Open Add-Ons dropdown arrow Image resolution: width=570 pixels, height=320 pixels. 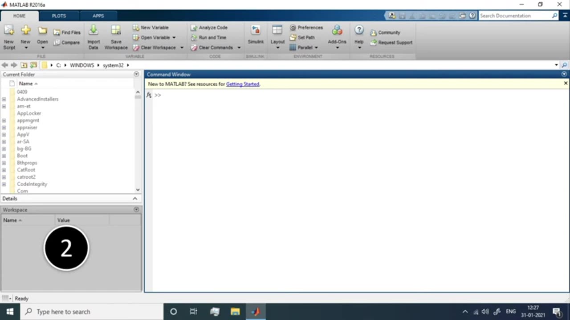(337, 48)
